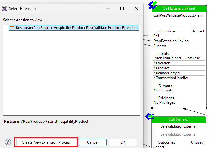
Task: Maximize the Select Extension dialog
Action: pyautogui.click(x=122, y=8)
